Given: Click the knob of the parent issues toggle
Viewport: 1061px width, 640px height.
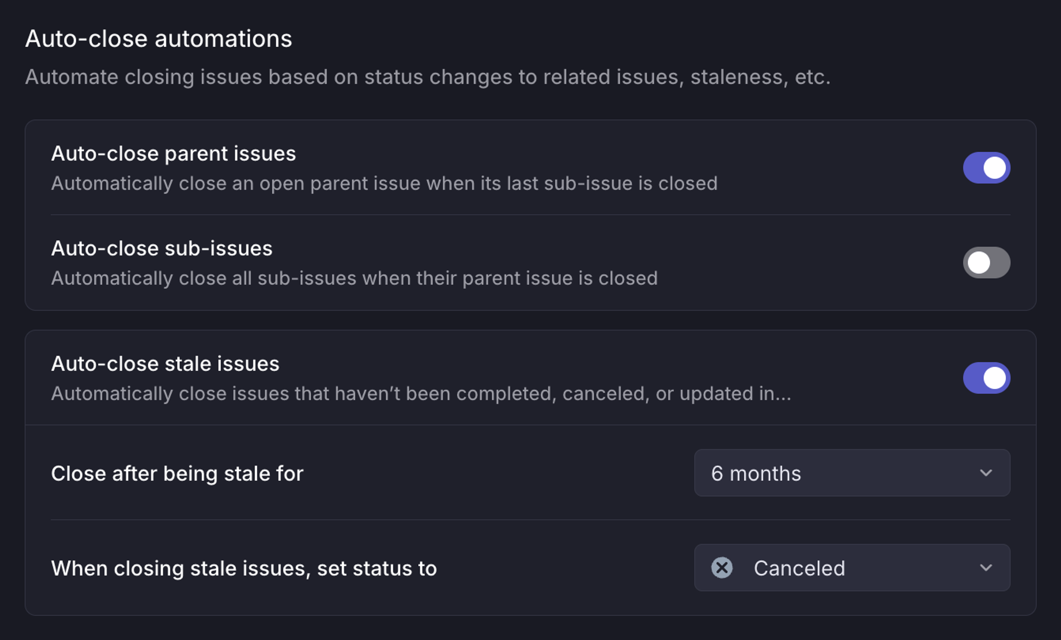Looking at the screenshot, I should point(995,168).
